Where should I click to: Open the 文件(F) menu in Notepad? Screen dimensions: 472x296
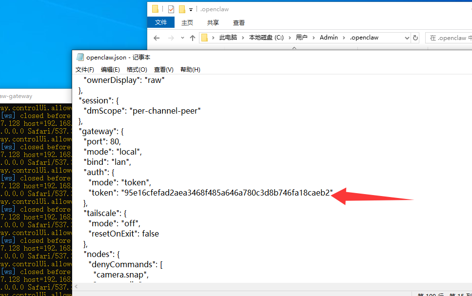click(x=85, y=70)
